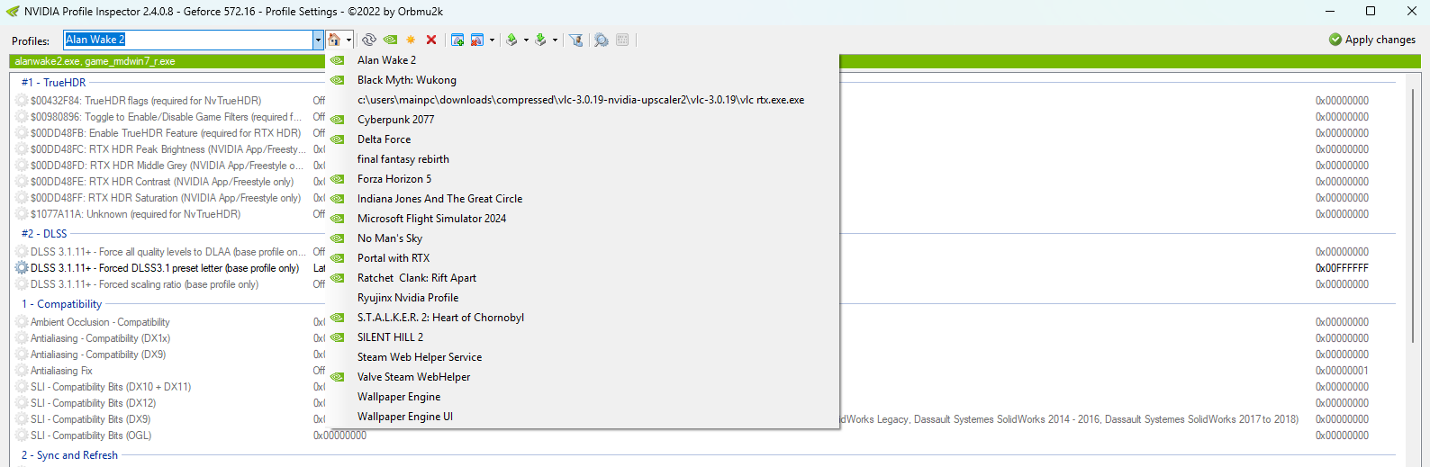Select Steam Web Helper Service profile
This screenshot has width=1430, height=467.
[583, 357]
